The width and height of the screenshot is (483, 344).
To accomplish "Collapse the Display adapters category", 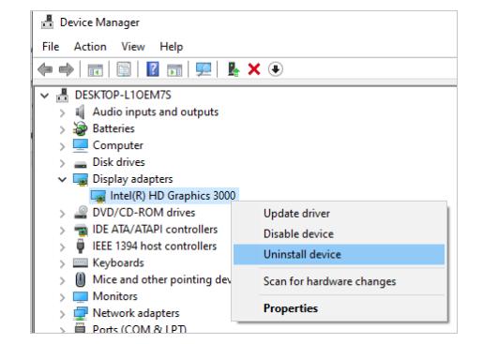I will point(63,179).
